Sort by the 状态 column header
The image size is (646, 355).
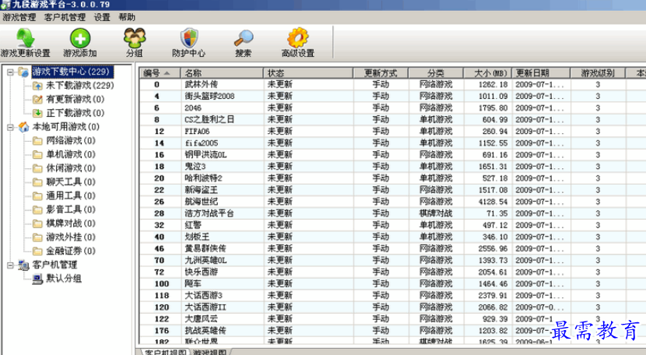tap(307, 73)
